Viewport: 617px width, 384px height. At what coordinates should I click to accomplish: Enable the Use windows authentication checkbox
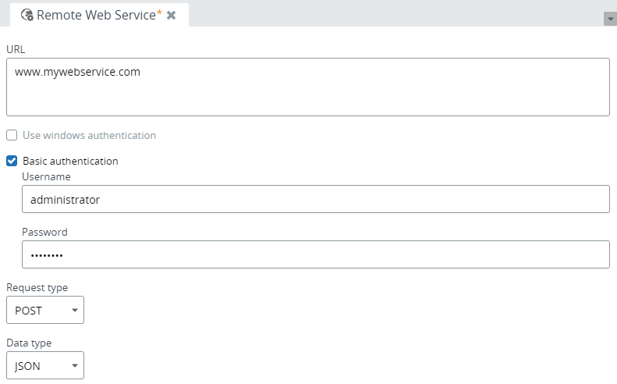click(x=12, y=135)
